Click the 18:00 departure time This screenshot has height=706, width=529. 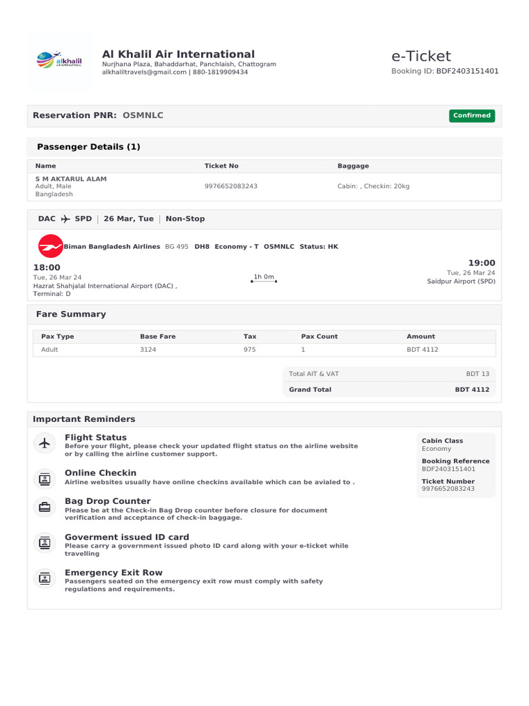tap(47, 268)
